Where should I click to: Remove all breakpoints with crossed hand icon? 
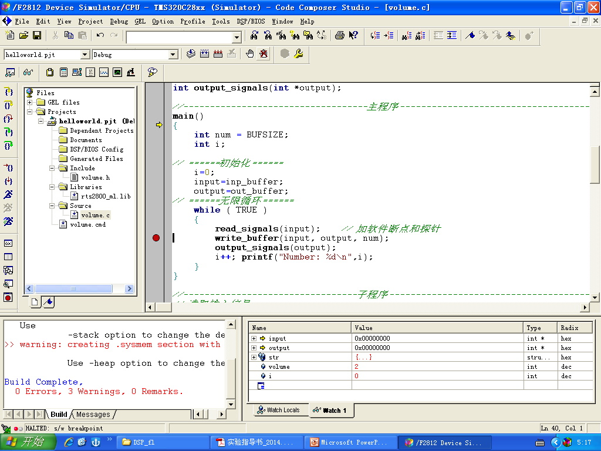264,54
